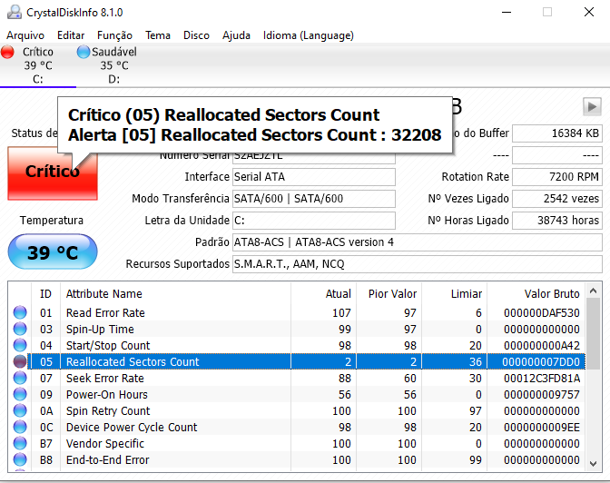Click status orb of Read Error Rate row

click(x=20, y=312)
